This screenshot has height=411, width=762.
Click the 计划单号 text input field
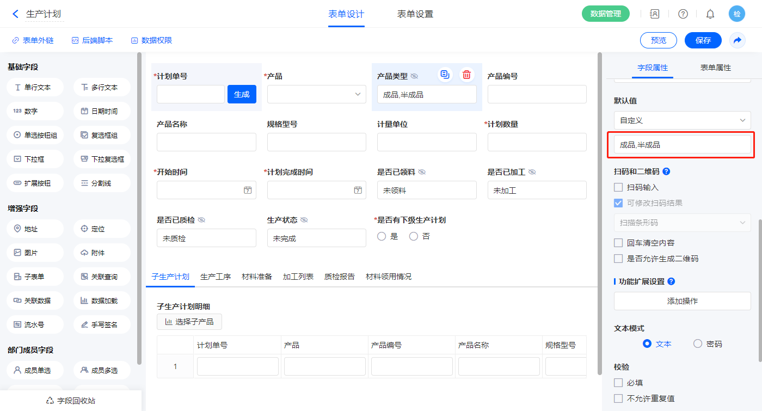pos(190,94)
